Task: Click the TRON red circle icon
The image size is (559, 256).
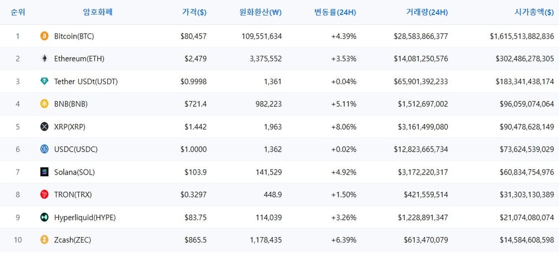Action: click(x=44, y=195)
